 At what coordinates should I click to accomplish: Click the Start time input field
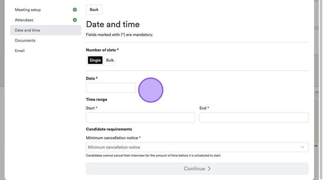tap(140, 117)
